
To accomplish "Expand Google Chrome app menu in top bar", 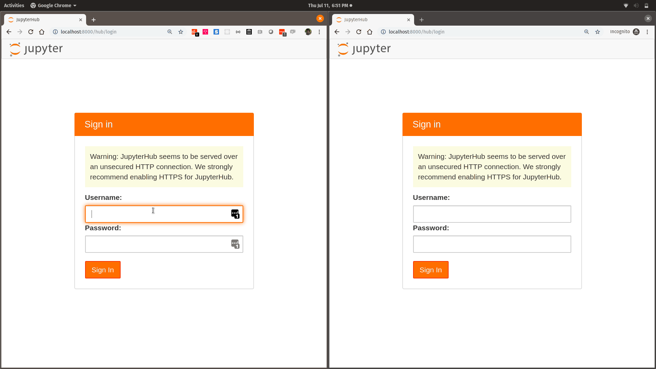I will [x=54, y=5].
